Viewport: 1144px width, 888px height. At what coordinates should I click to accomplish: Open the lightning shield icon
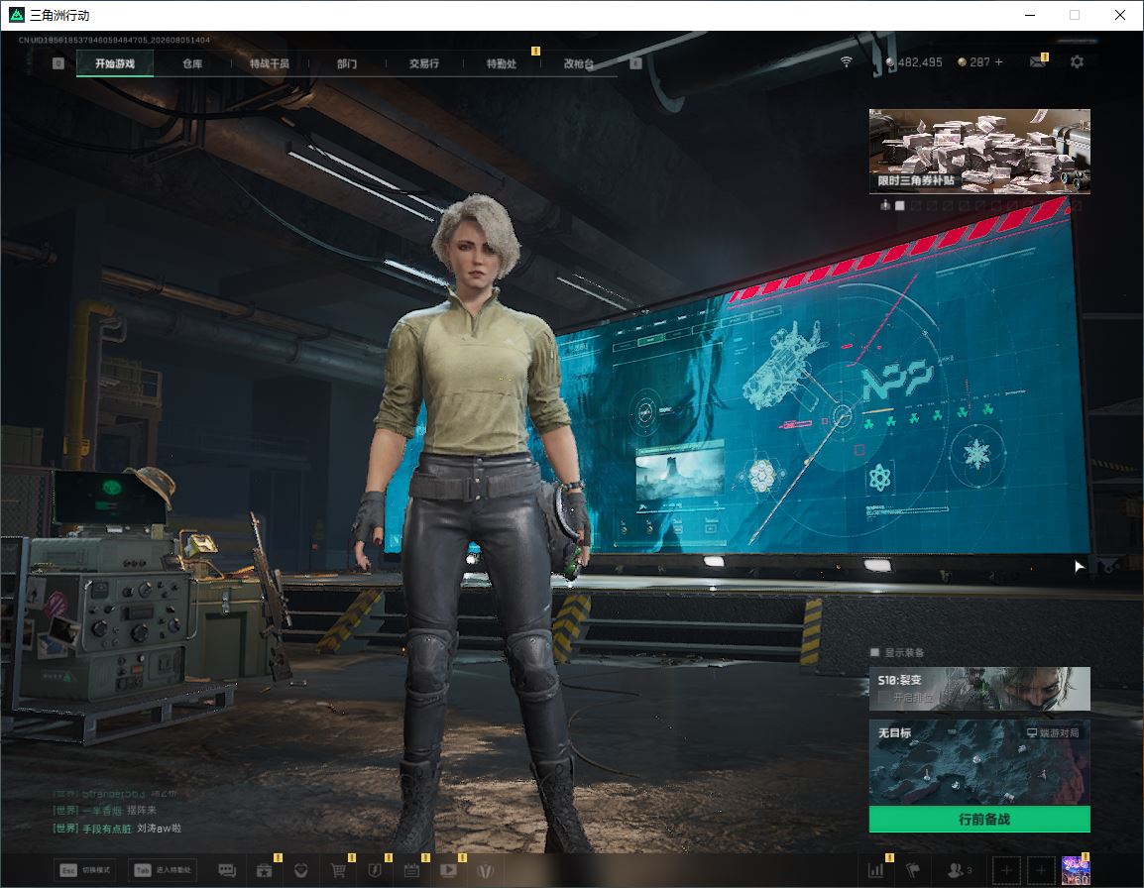tap(375, 870)
